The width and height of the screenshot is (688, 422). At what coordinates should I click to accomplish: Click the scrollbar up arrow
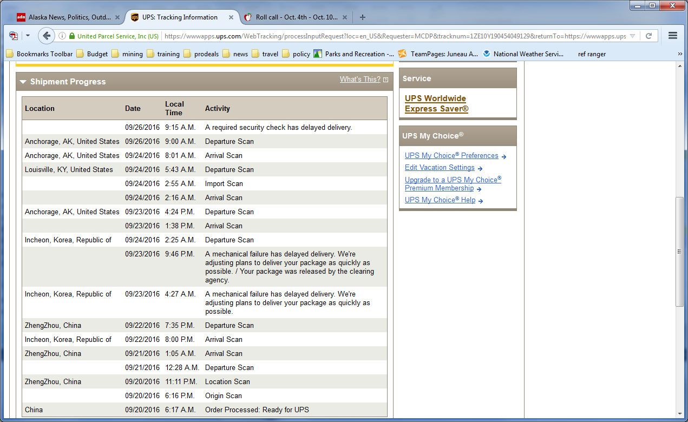click(680, 65)
